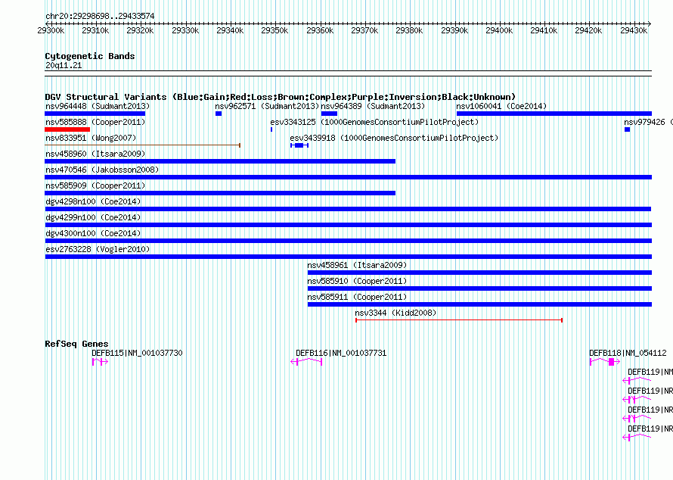Select the magenta DEFB118 gene glyph
This screenshot has height=480, width=673.
pos(605,362)
